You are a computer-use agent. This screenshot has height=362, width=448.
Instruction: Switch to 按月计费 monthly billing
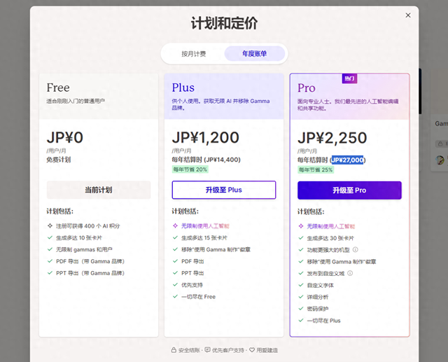pos(194,54)
